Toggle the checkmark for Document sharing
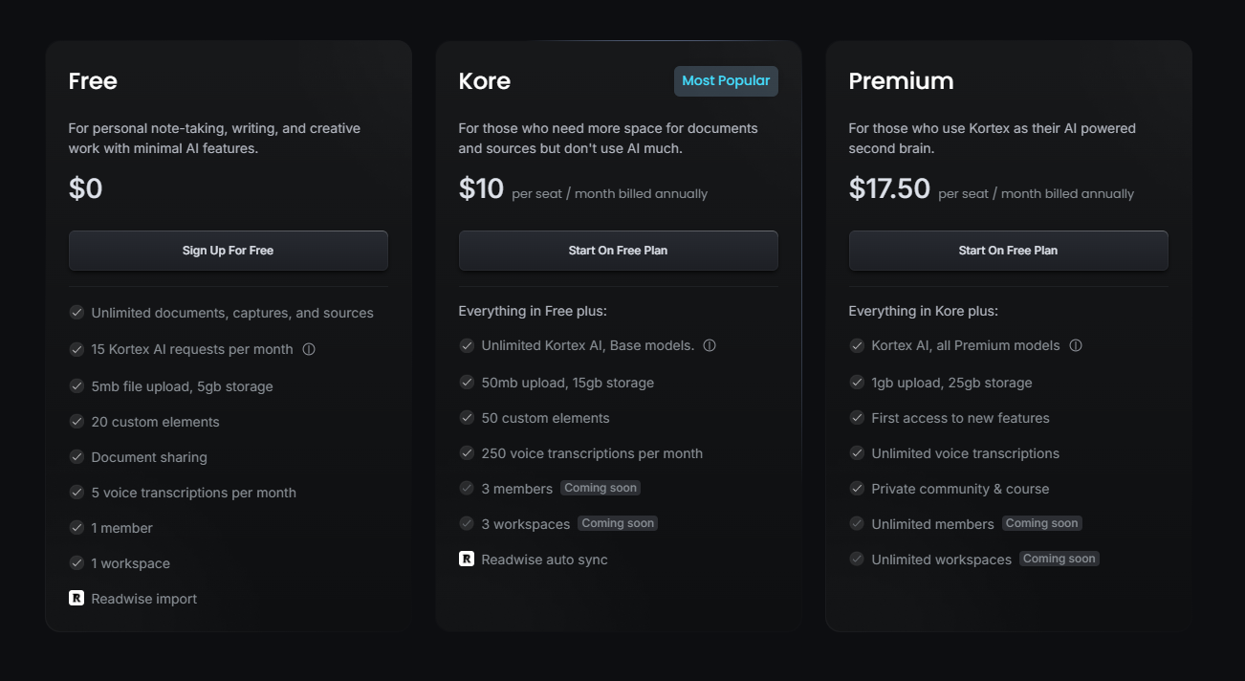Viewport: 1245px width, 681px height. point(76,457)
